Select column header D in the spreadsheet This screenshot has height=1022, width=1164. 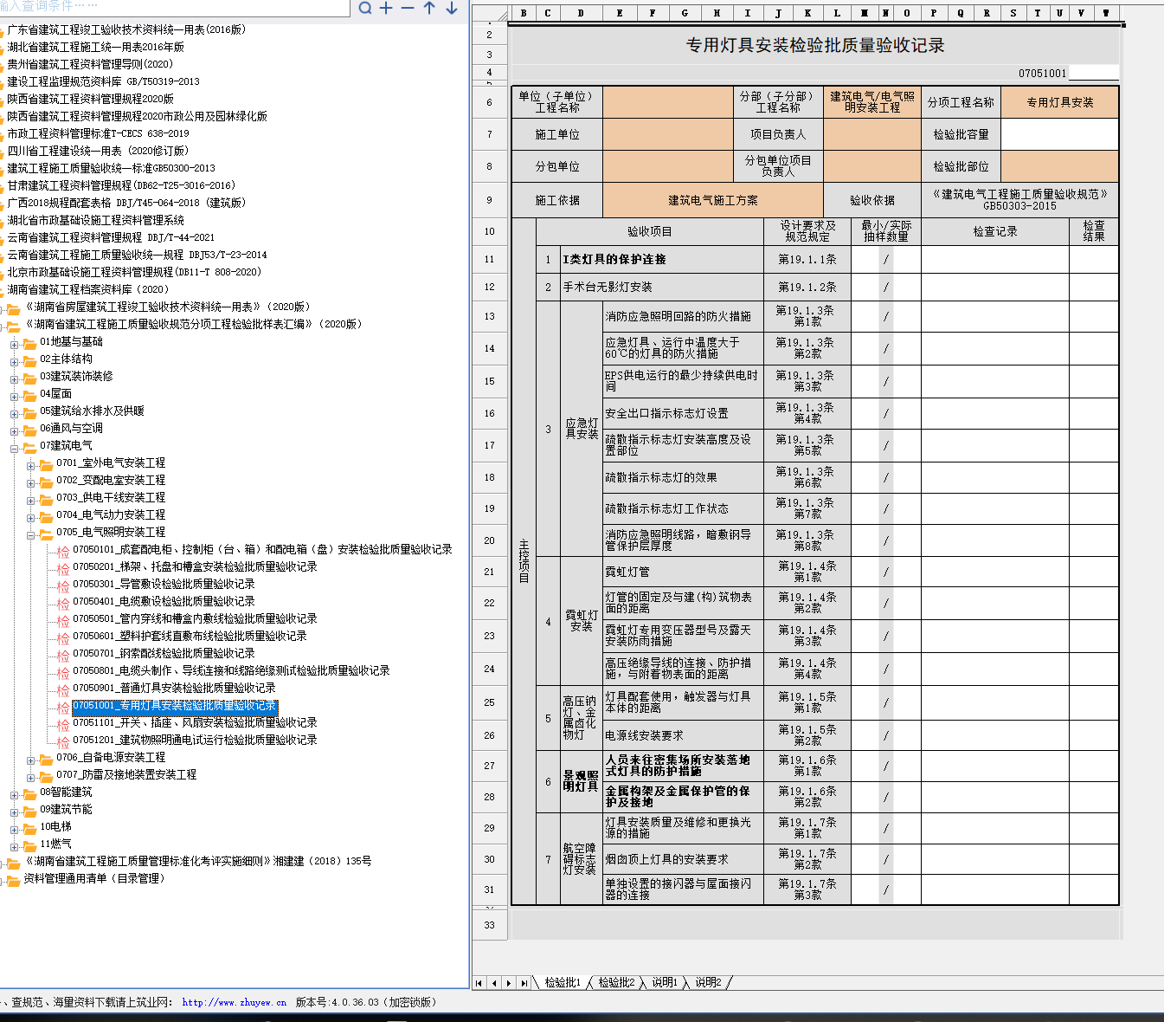click(581, 13)
